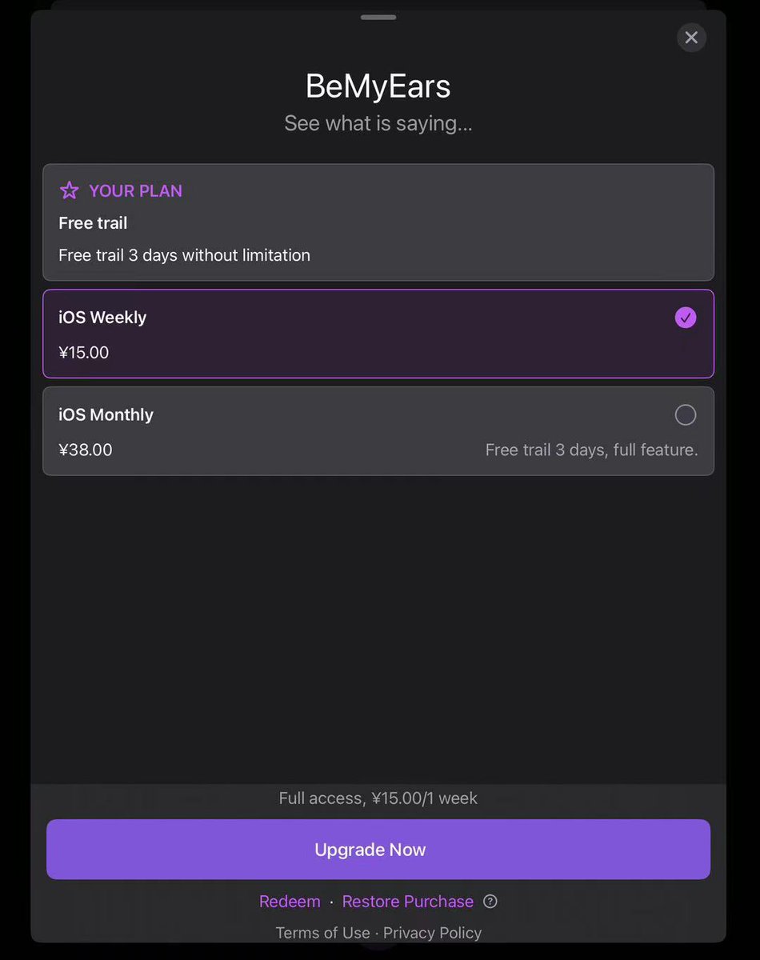Click the YOUR PLAN label

tap(135, 190)
